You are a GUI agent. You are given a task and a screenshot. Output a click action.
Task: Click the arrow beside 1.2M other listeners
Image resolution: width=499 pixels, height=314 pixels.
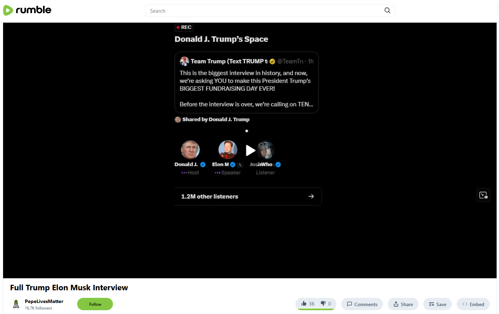311,197
